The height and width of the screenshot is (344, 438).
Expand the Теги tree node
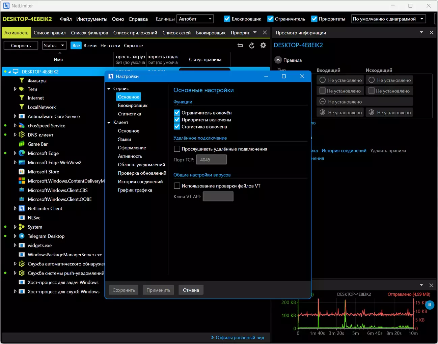[15, 89]
